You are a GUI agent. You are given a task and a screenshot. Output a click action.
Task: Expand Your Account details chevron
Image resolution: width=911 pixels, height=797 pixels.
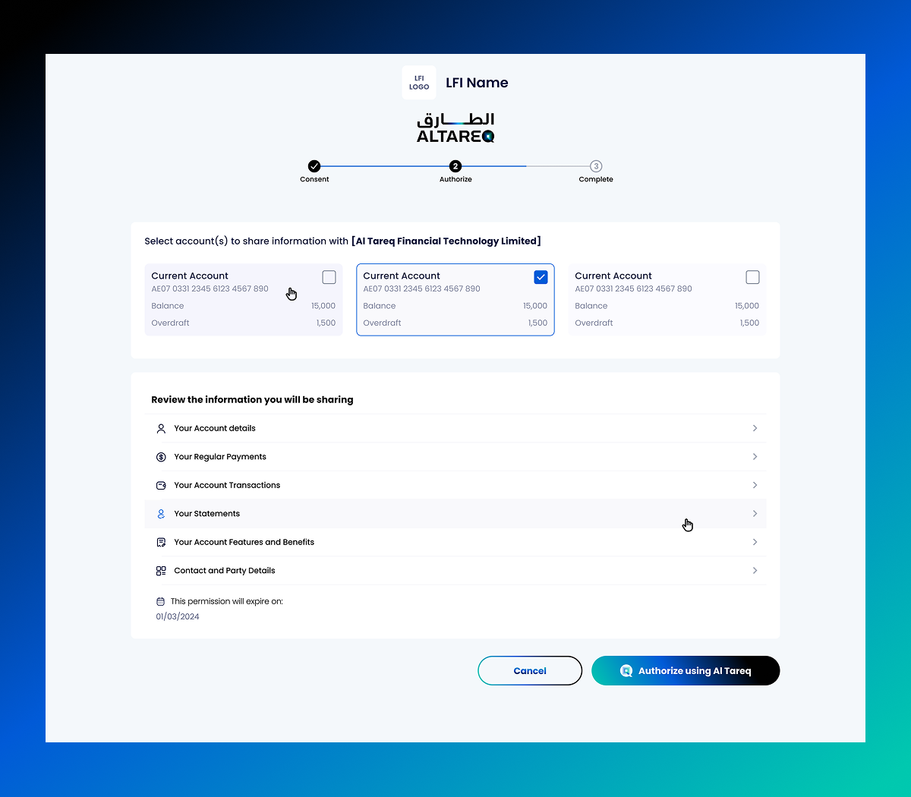pos(755,429)
